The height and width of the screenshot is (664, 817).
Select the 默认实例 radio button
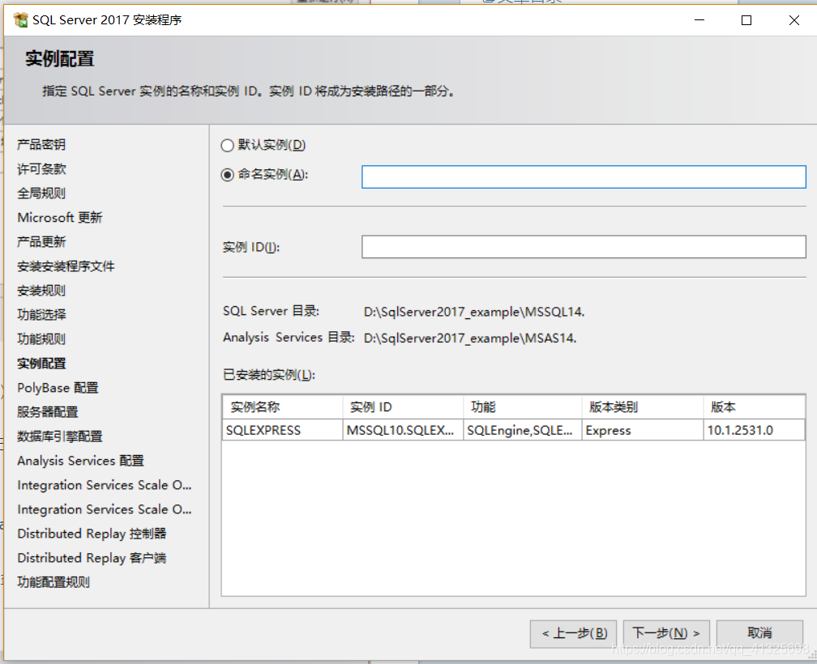(x=227, y=145)
